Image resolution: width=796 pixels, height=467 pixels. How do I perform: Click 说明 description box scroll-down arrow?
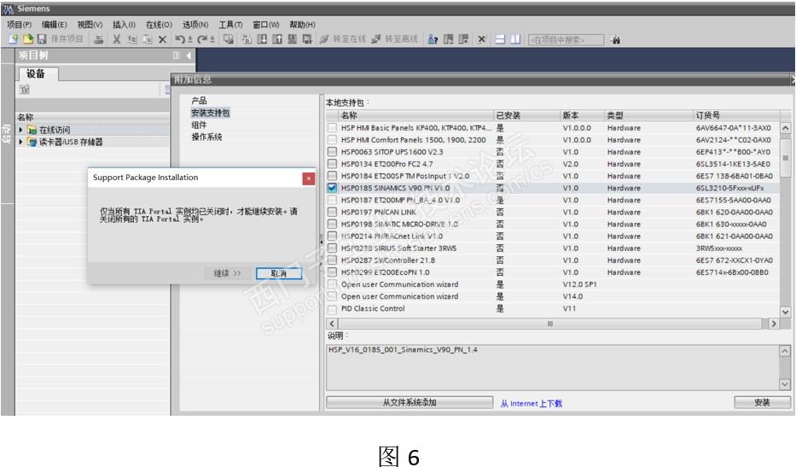click(x=784, y=385)
